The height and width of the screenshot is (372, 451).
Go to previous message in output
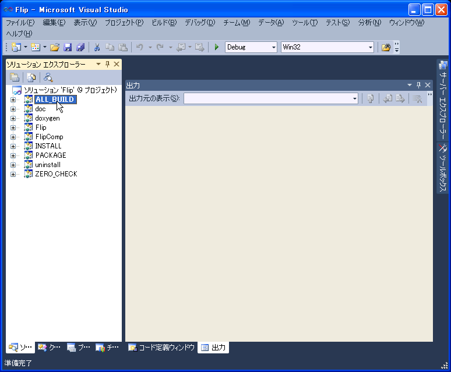[387, 99]
